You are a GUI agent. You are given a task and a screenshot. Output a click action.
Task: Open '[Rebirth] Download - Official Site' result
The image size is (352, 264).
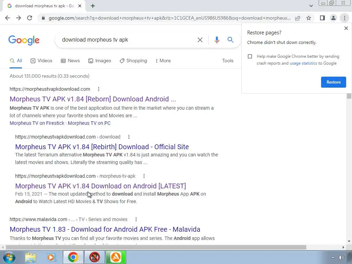pyautogui.click(x=102, y=147)
